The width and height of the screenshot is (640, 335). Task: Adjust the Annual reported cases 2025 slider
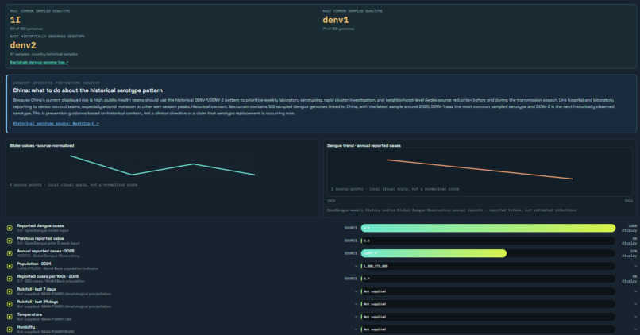click(x=488, y=253)
